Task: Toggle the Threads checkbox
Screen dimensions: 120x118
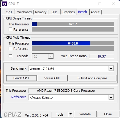Action: coord(10,56)
